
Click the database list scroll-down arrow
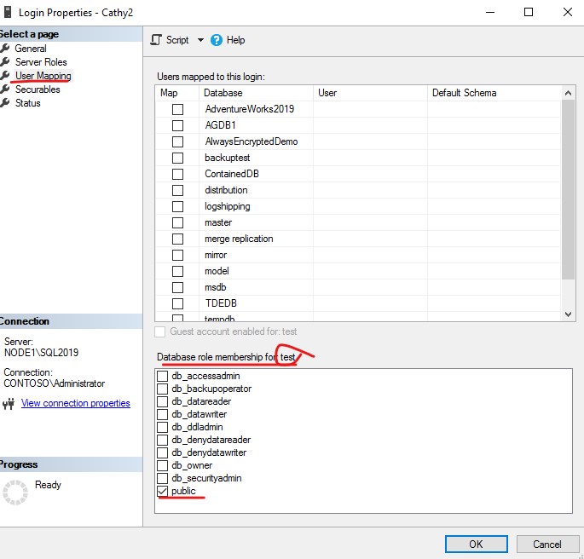point(568,314)
